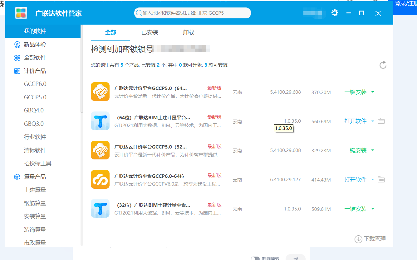Click the GCCP6.0-64位 cloud icon
The width and height of the screenshot is (417, 260).
100,179
